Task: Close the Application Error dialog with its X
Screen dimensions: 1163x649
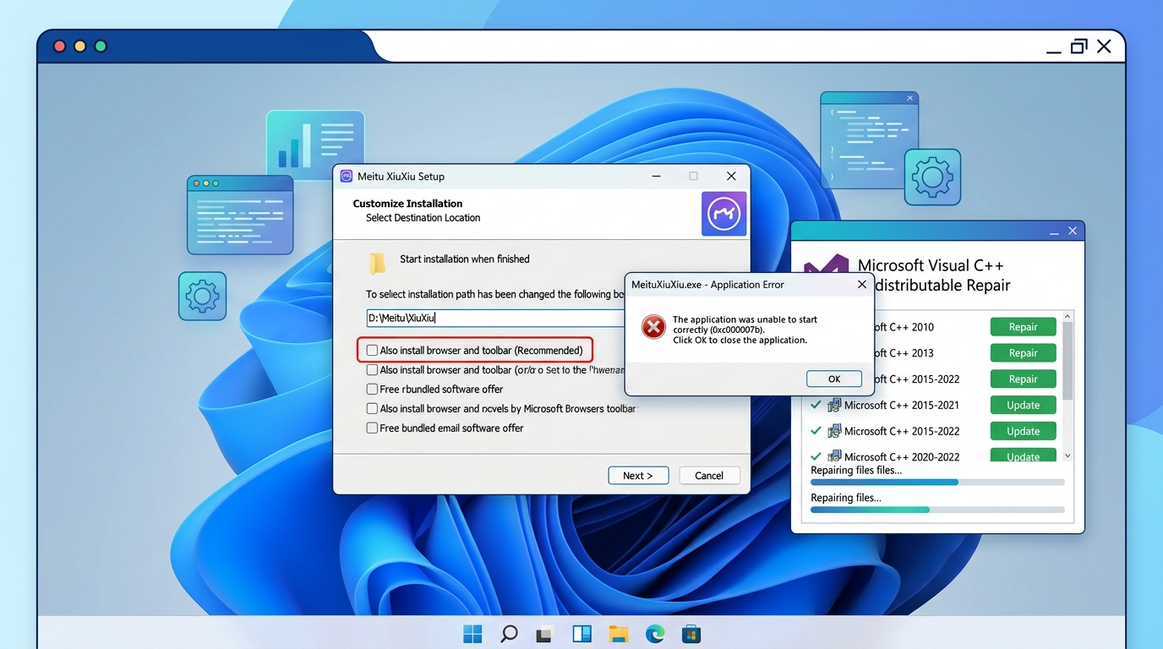Action: tap(861, 285)
